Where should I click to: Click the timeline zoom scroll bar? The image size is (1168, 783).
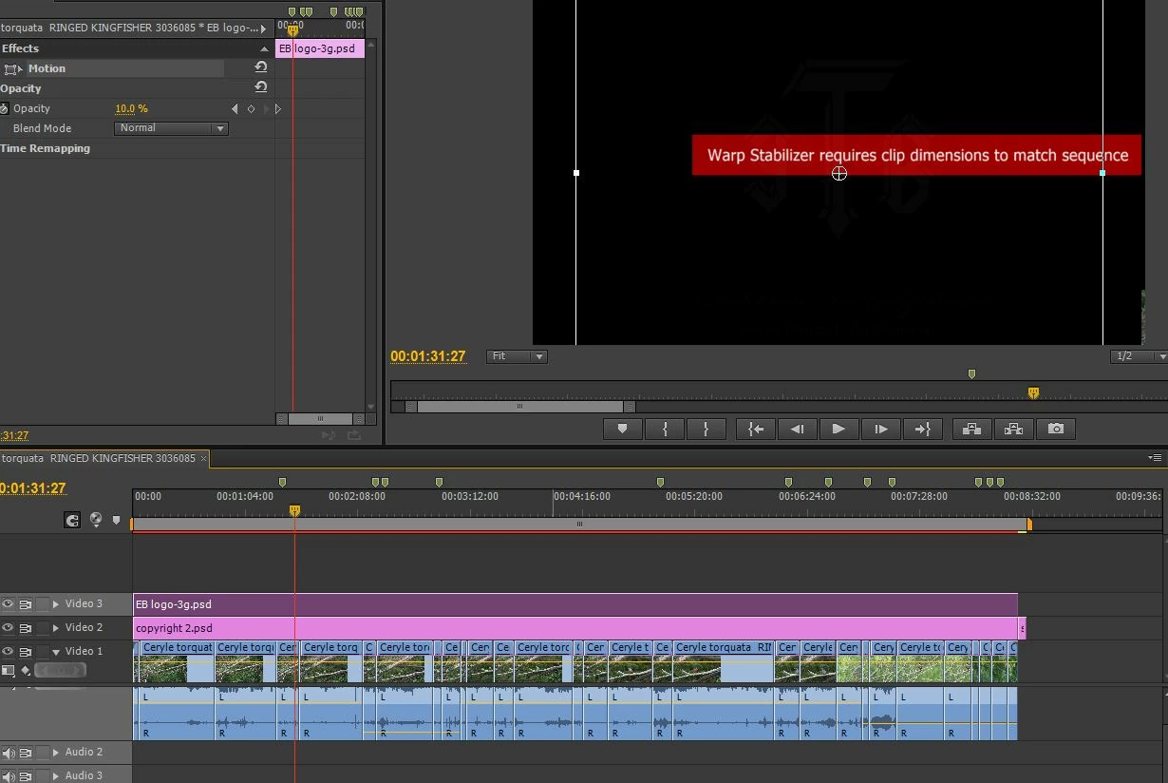click(x=579, y=524)
